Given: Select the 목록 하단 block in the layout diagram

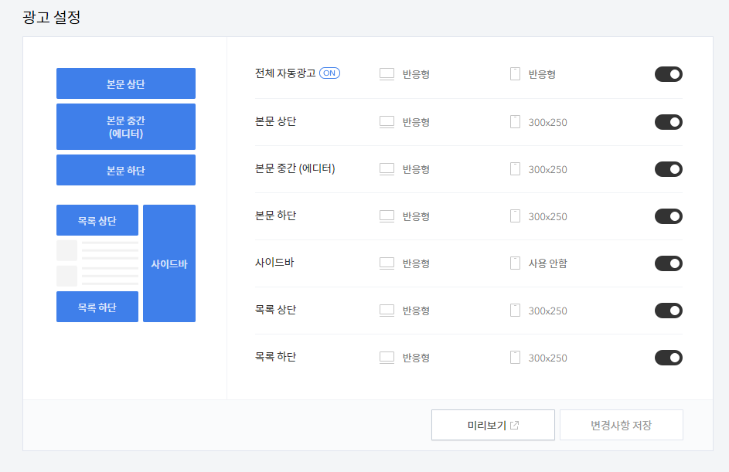Looking at the screenshot, I should click(97, 306).
